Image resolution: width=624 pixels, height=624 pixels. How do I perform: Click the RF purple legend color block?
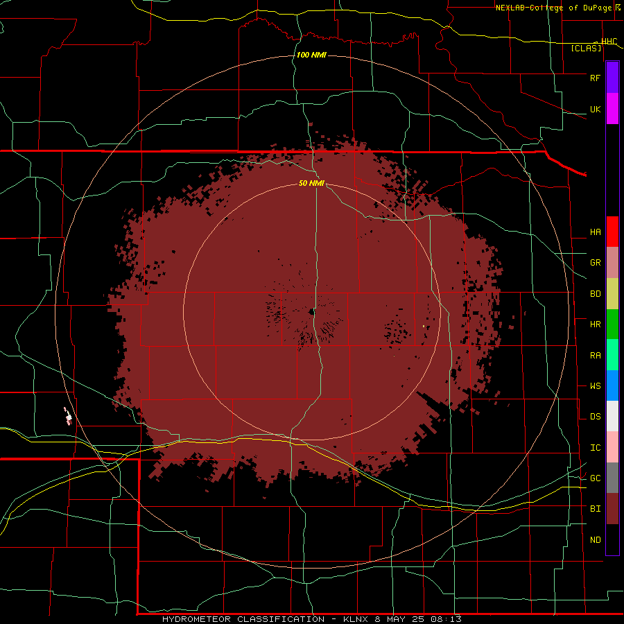coord(612,77)
